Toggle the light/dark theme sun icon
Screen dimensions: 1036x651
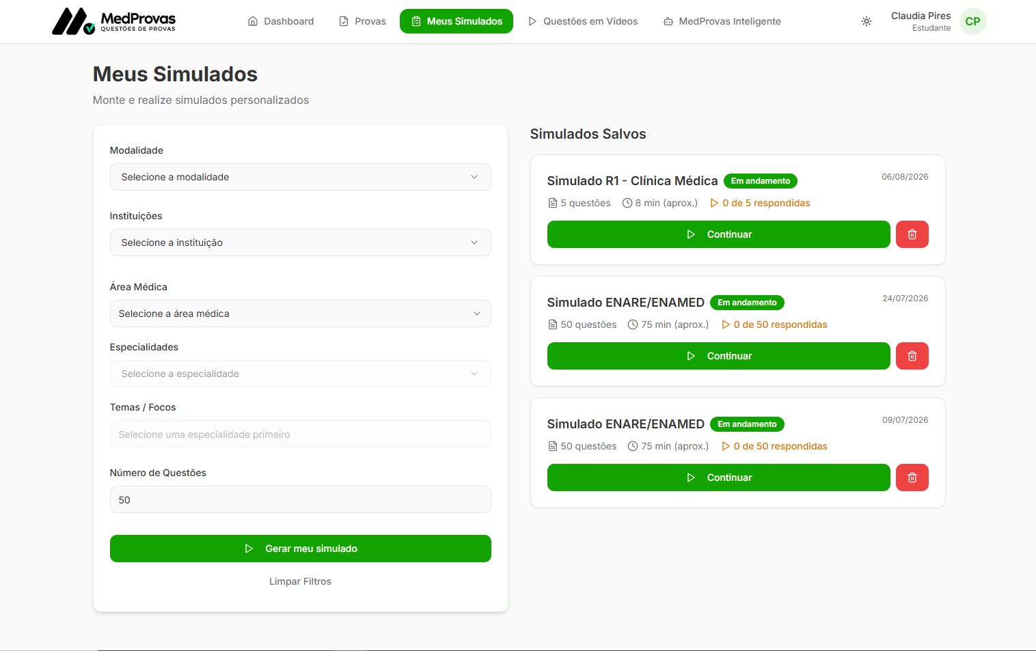(867, 21)
